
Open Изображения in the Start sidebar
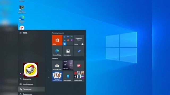pyautogui.click(x=31, y=84)
